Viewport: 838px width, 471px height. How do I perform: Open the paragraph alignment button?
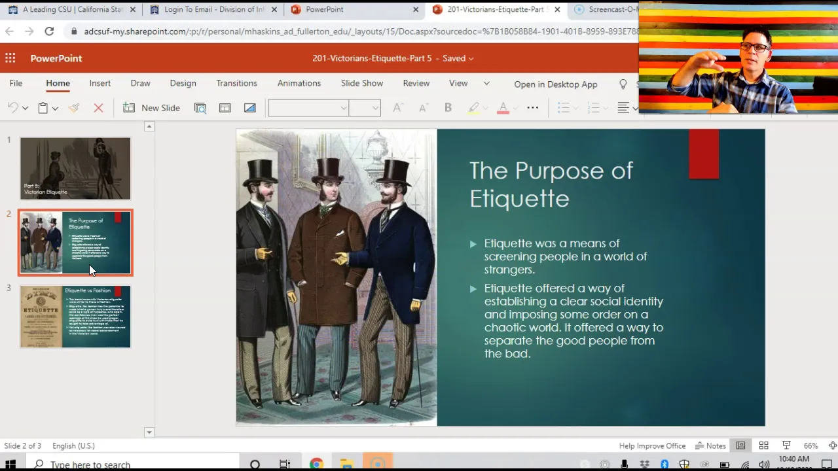[623, 108]
